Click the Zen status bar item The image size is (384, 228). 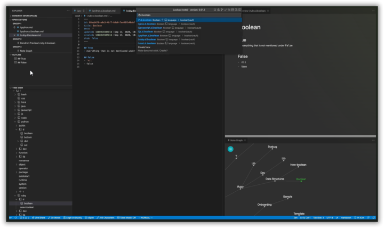(295, 218)
